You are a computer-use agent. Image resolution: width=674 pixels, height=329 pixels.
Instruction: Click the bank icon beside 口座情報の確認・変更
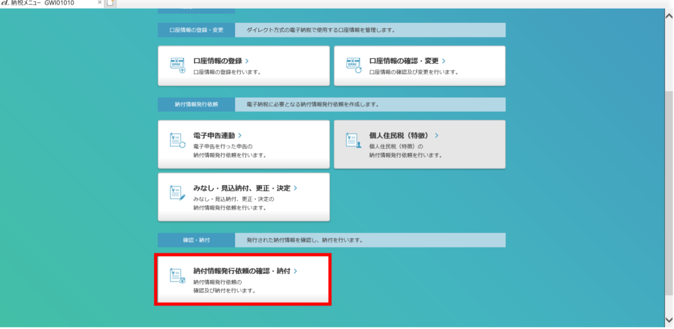(354, 65)
